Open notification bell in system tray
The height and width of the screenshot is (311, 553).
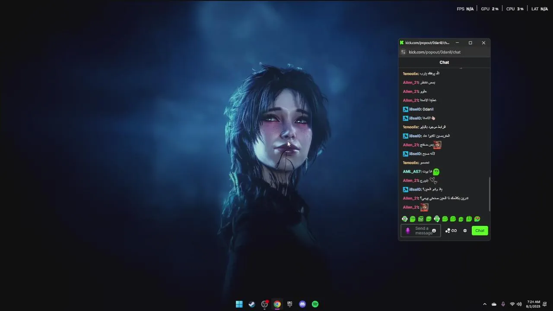point(545,304)
